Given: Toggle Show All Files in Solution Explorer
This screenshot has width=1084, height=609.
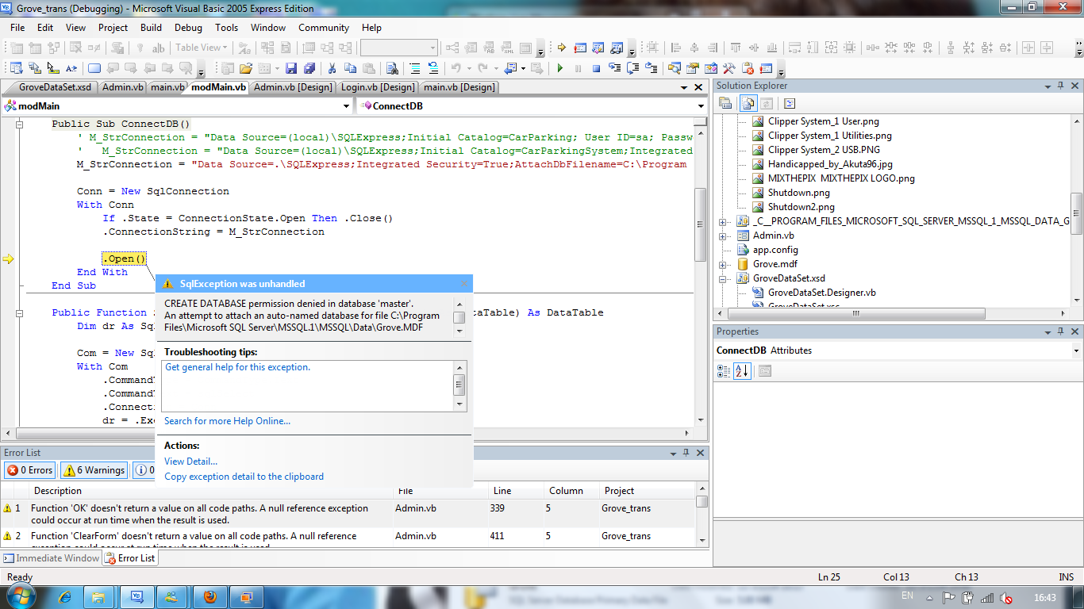Looking at the screenshot, I should (x=748, y=103).
